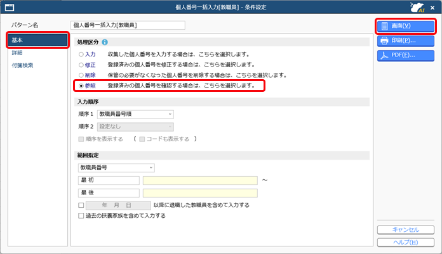Select the 参照 radio option
The height and width of the screenshot is (254, 442).
(x=81, y=86)
